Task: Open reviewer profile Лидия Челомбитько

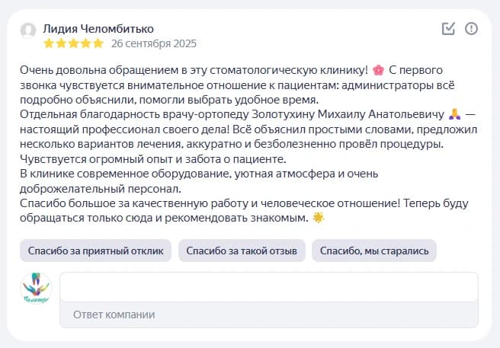Action: point(98,28)
